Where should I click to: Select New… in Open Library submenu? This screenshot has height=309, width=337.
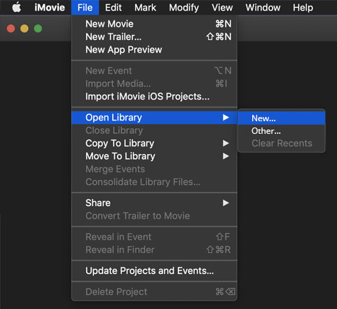point(282,118)
